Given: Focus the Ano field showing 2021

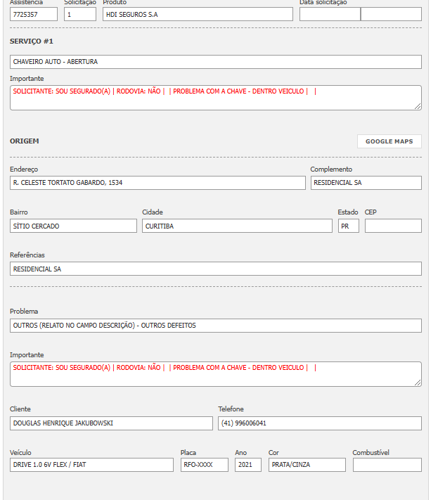Looking at the screenshot, I should (x=248, y=465).
